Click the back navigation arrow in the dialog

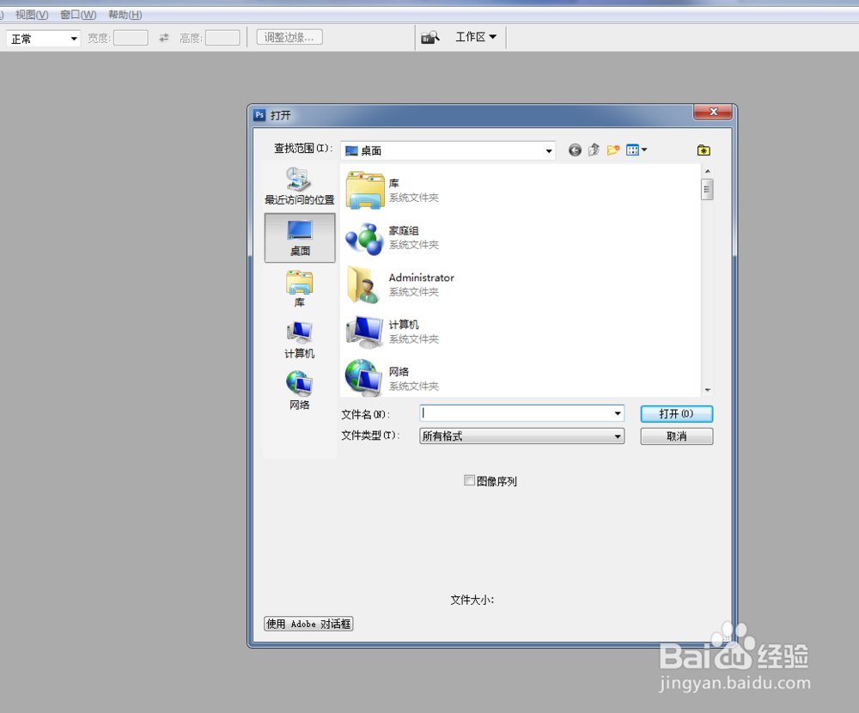(x=575, y=149)
